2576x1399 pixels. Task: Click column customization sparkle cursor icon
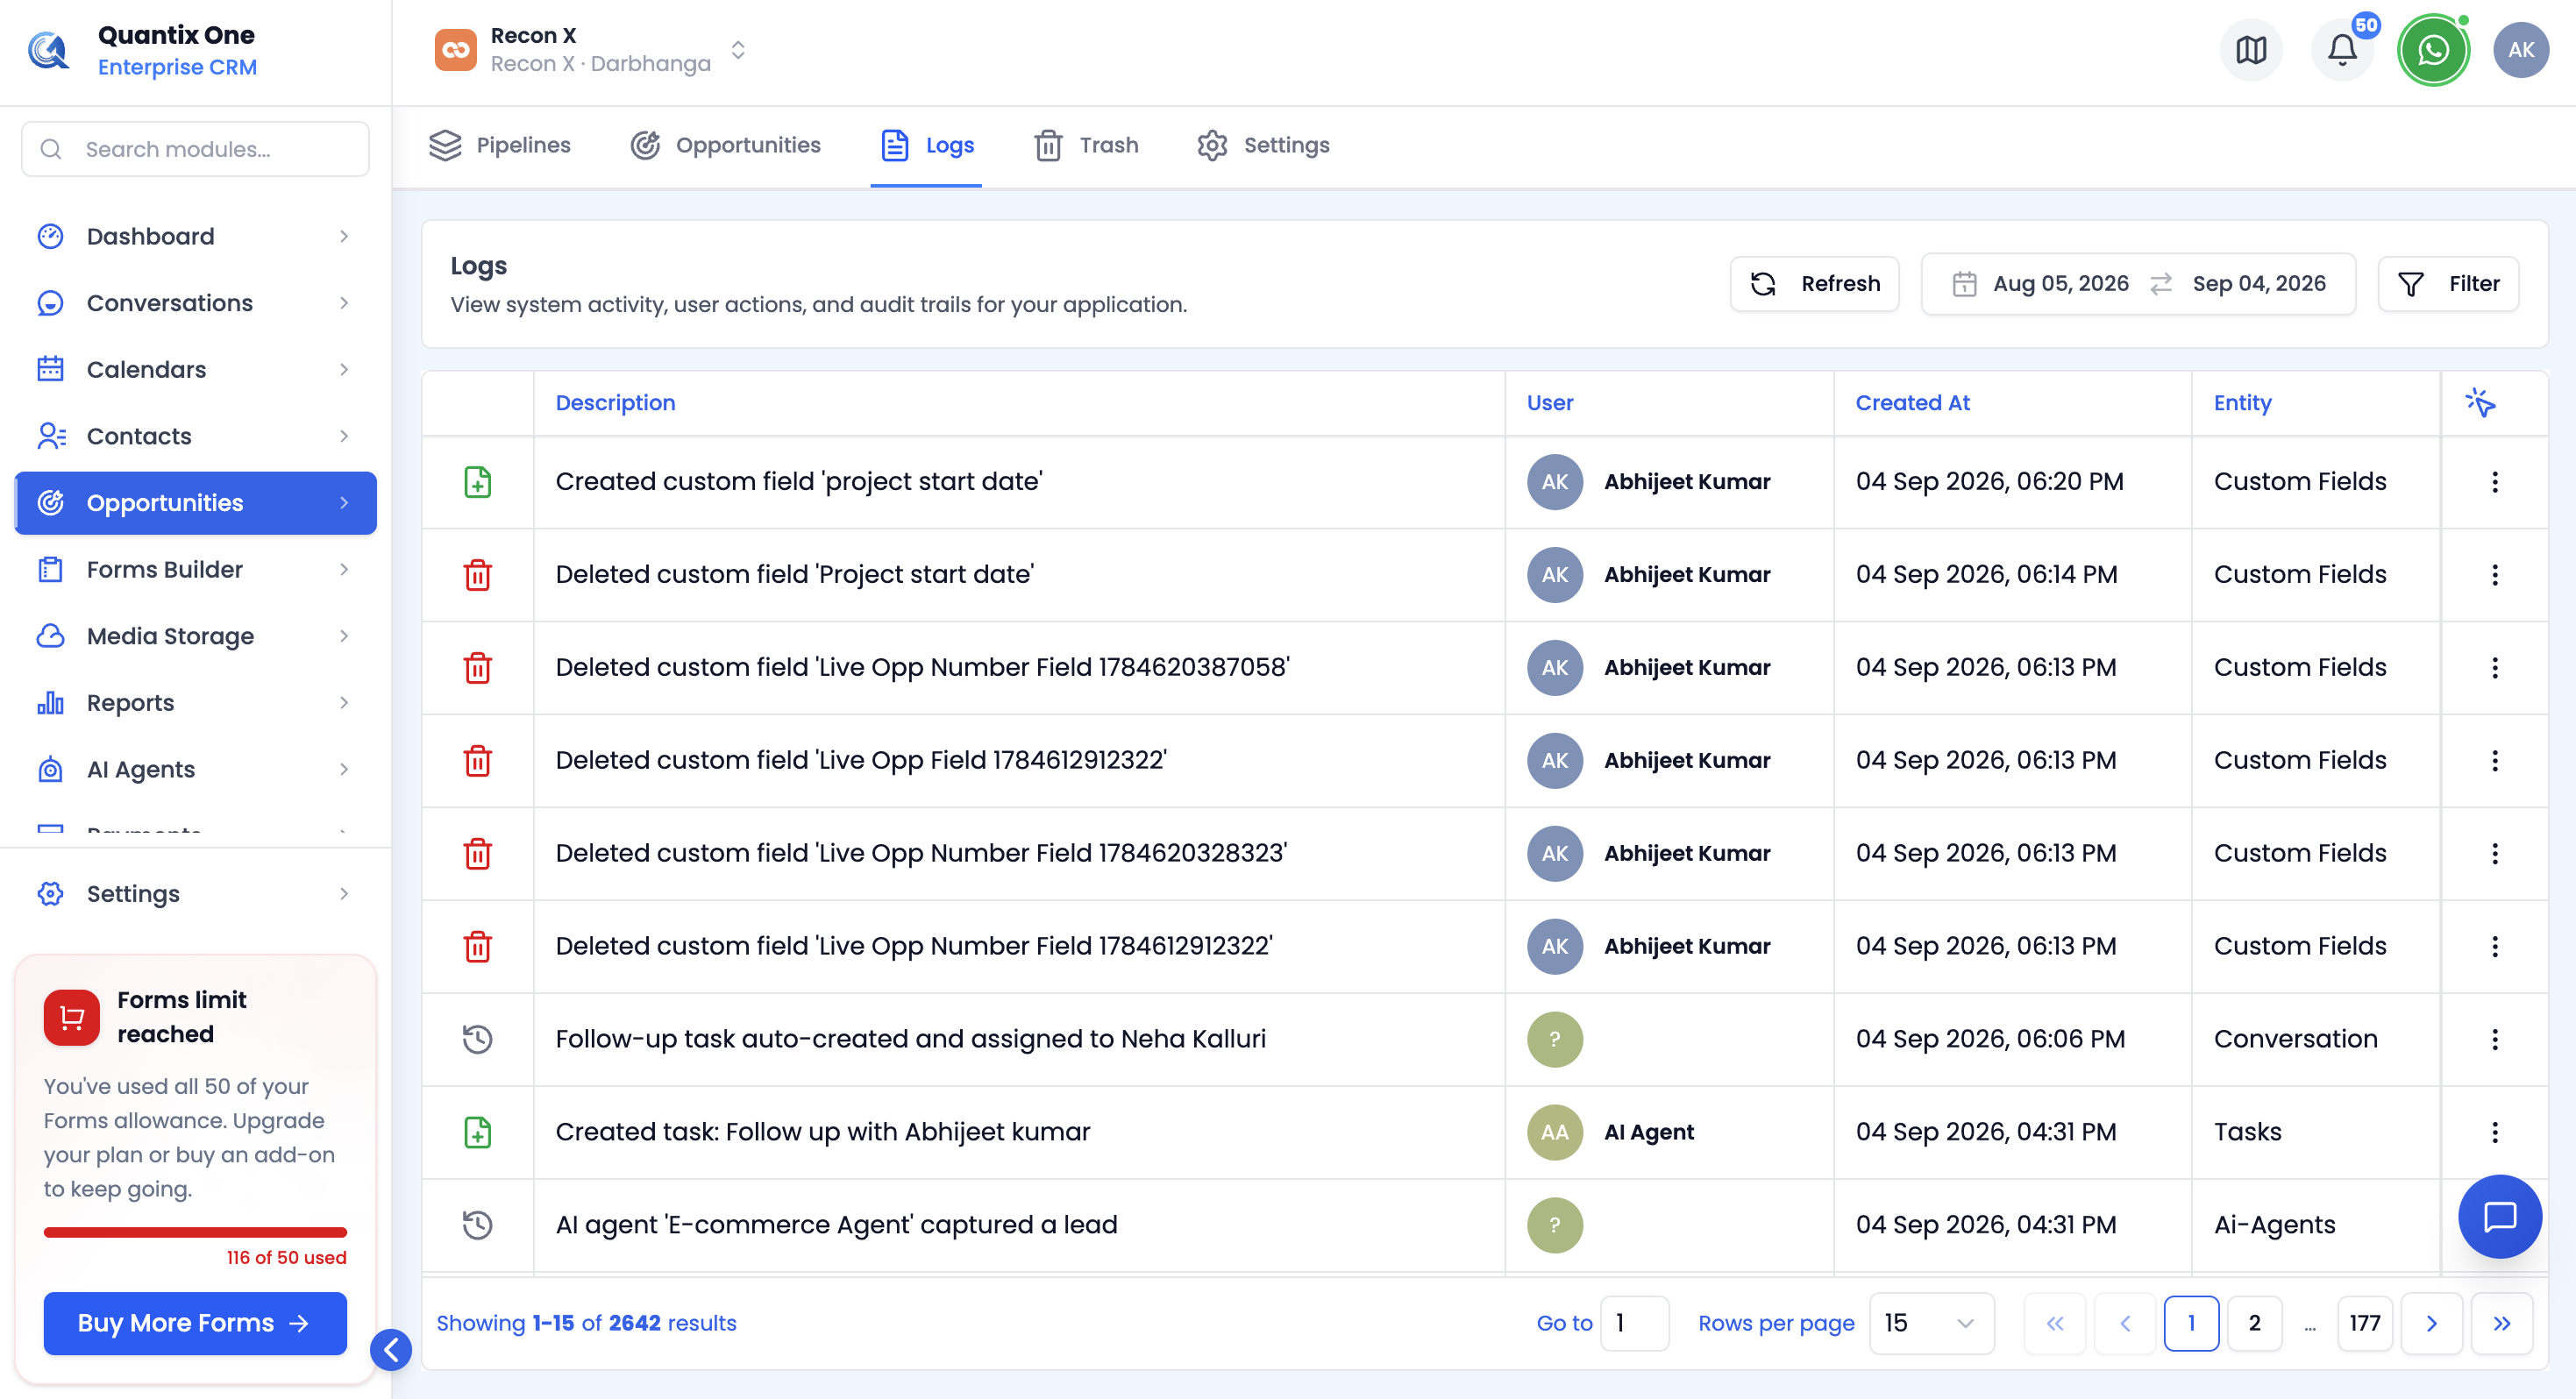(x=2480, y=402)
